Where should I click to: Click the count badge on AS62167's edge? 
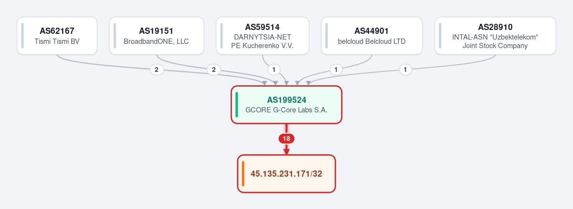pos(157,70)
